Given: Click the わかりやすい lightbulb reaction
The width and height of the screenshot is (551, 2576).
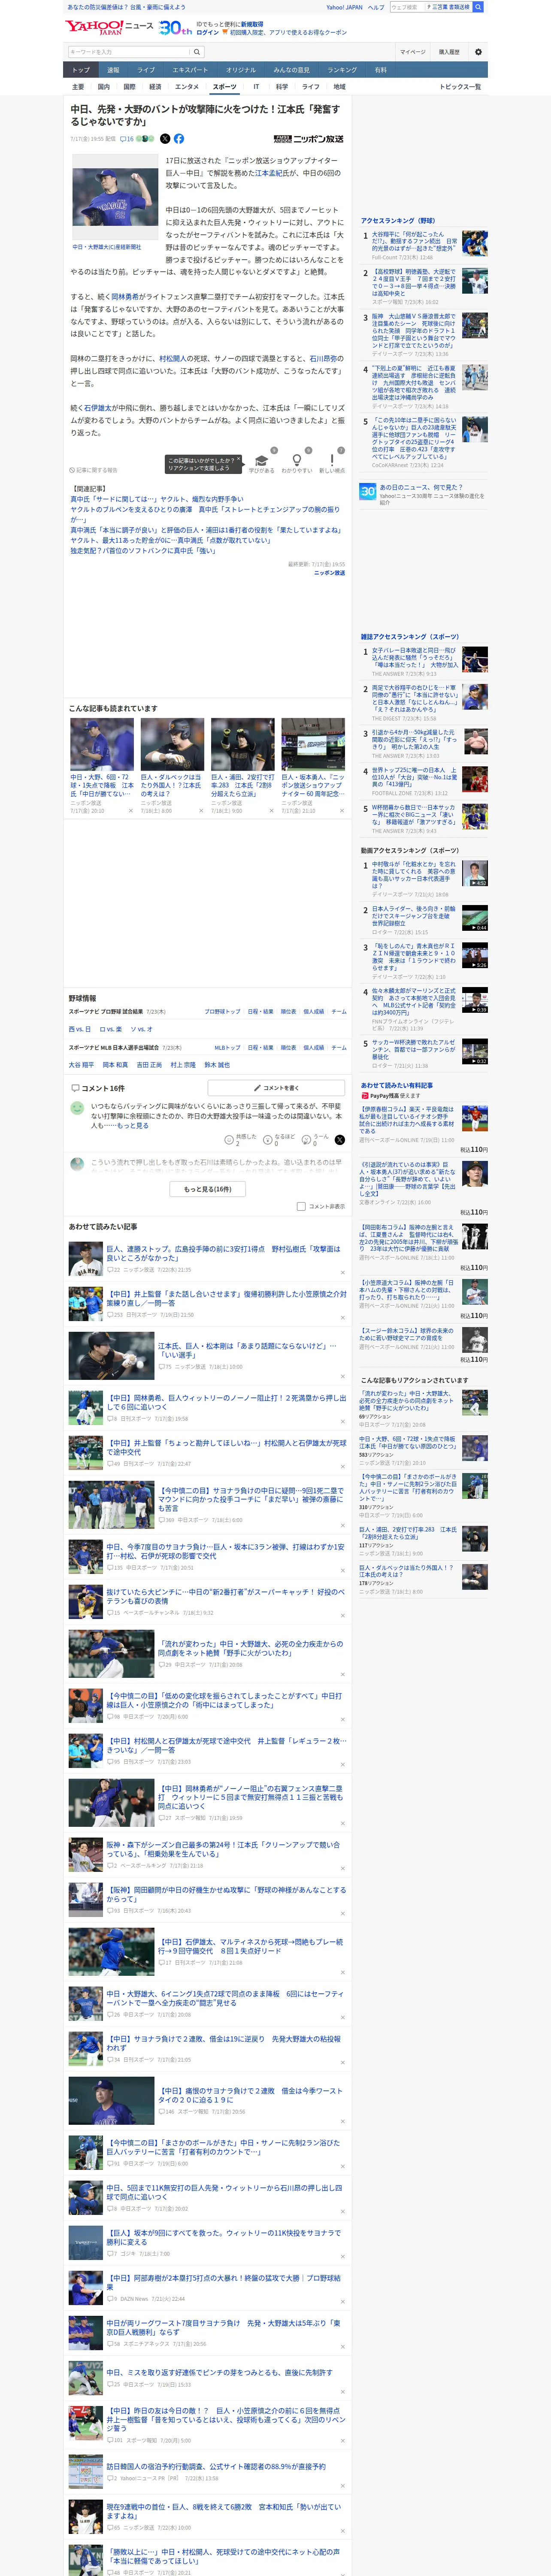Looking at the screenshot, I should (x=296, y=462).
